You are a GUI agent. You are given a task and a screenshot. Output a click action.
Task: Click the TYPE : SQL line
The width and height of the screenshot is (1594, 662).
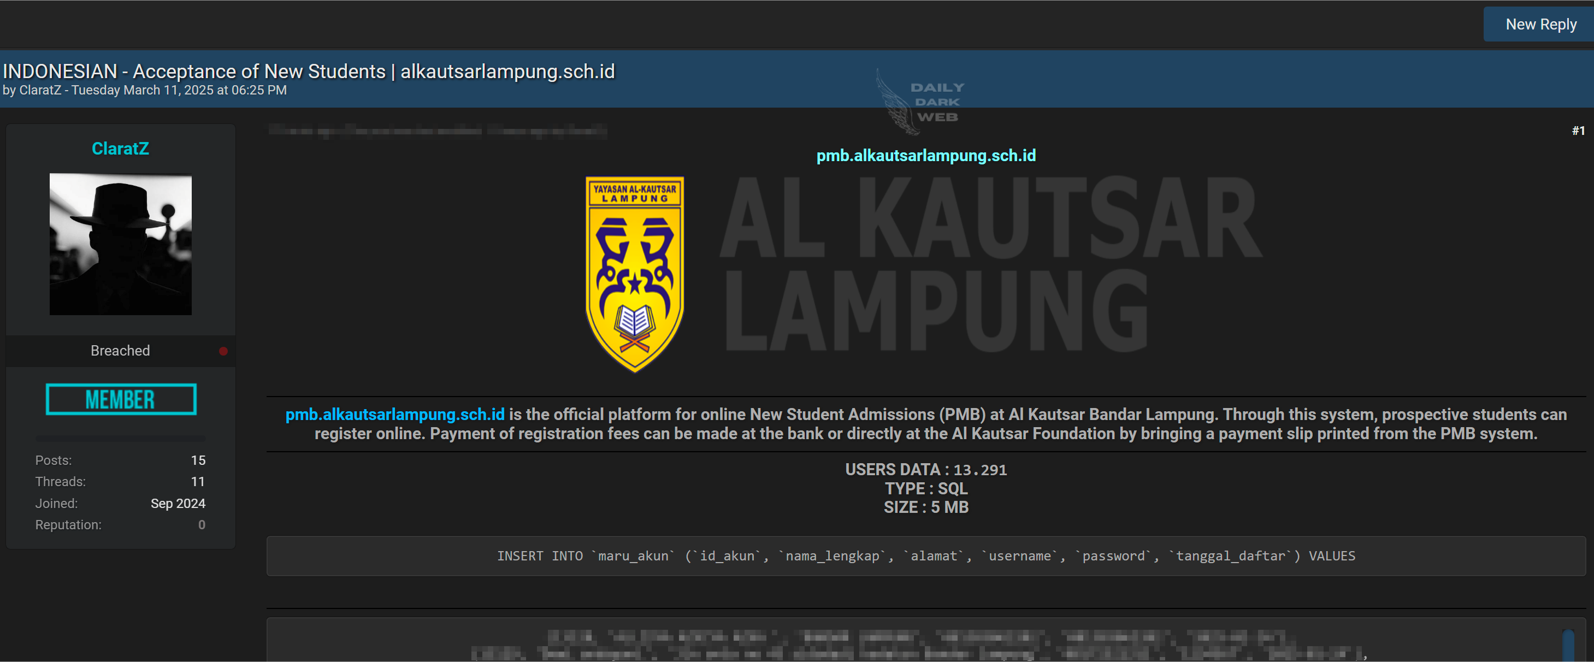click(x=926, y=489)
